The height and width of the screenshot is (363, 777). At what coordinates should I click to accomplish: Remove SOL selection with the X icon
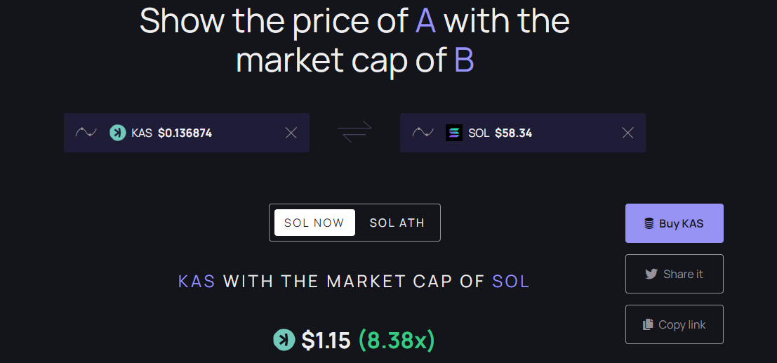coord(627,133)
